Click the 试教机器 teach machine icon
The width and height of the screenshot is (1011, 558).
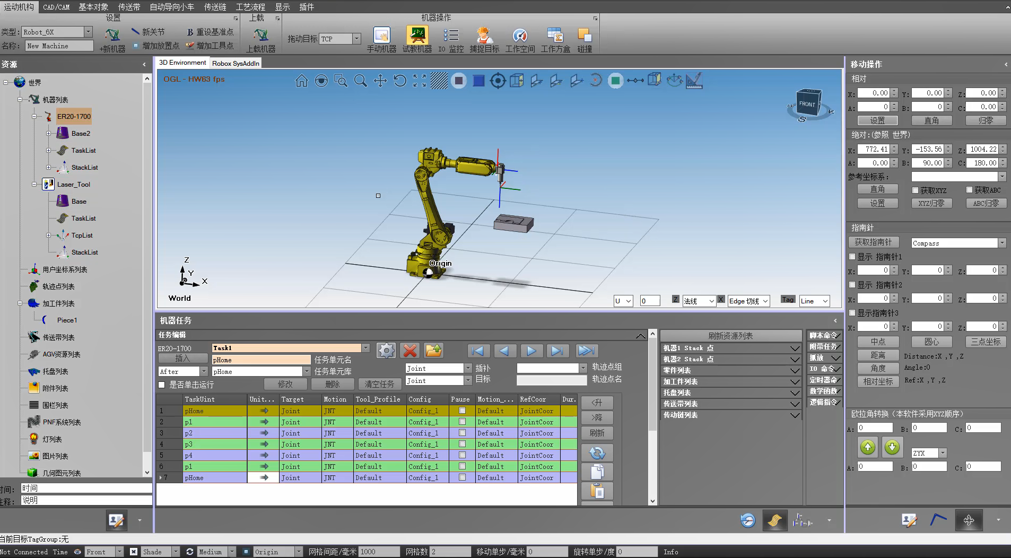click(417, 36)
